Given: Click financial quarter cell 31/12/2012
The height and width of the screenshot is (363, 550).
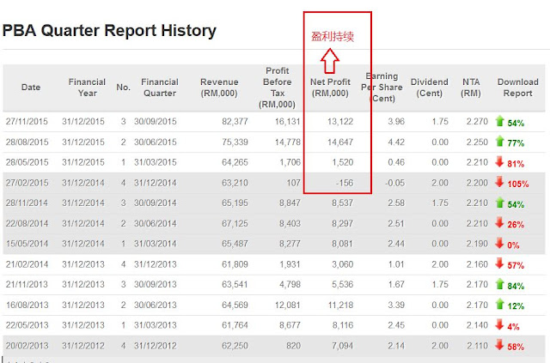Looking at the screenshot, I should (155, 346).
